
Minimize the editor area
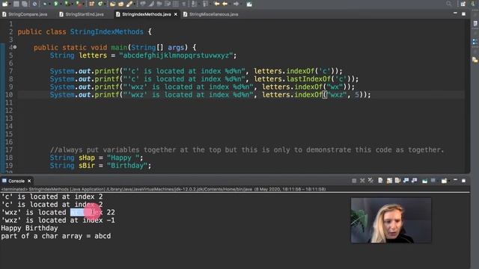click(455, 13)
